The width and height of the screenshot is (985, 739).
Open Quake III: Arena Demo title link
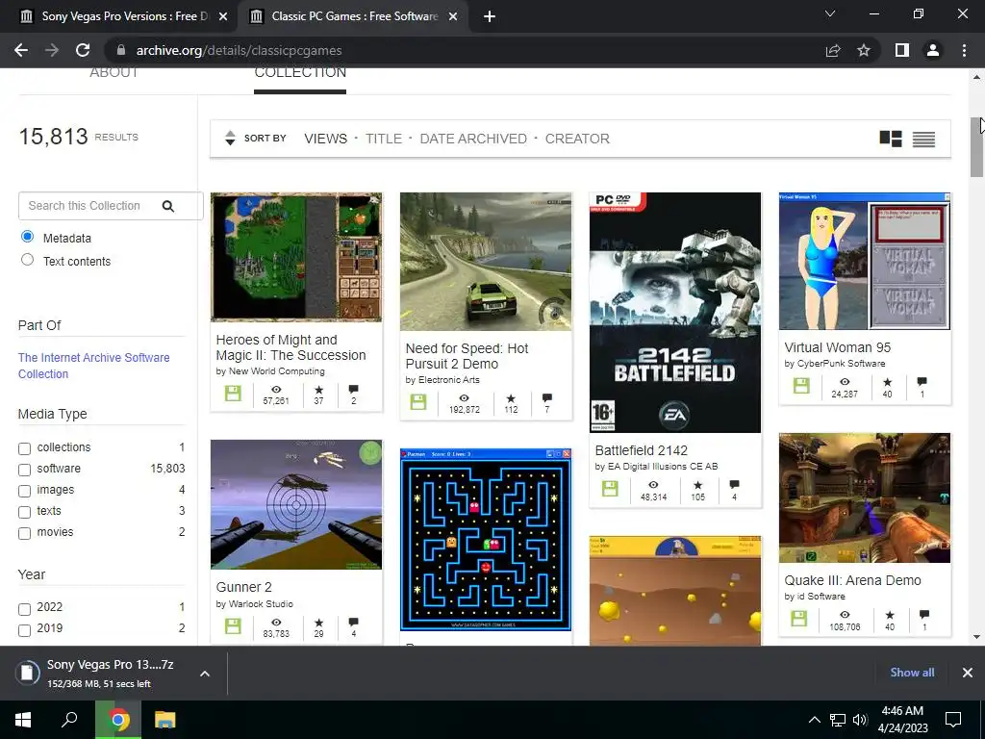(x=852, y=580)
